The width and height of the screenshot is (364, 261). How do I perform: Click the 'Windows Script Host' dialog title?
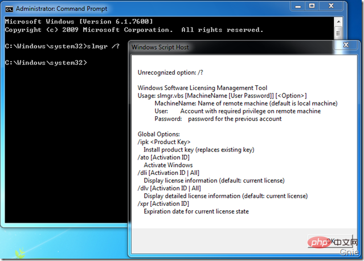(x=160, y=47)
